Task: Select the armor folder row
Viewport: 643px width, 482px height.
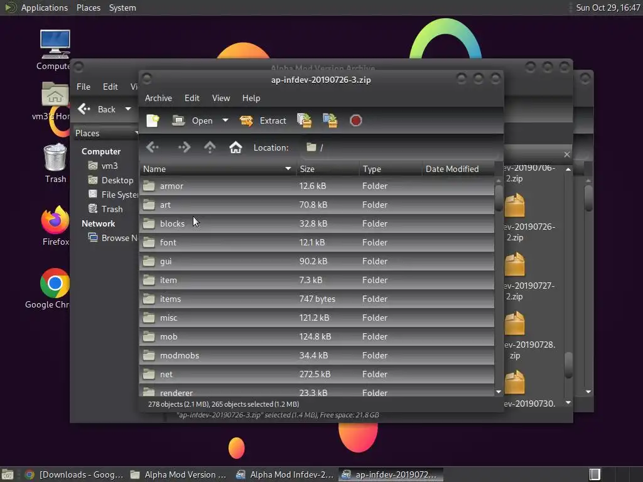Action: point(316,186)
